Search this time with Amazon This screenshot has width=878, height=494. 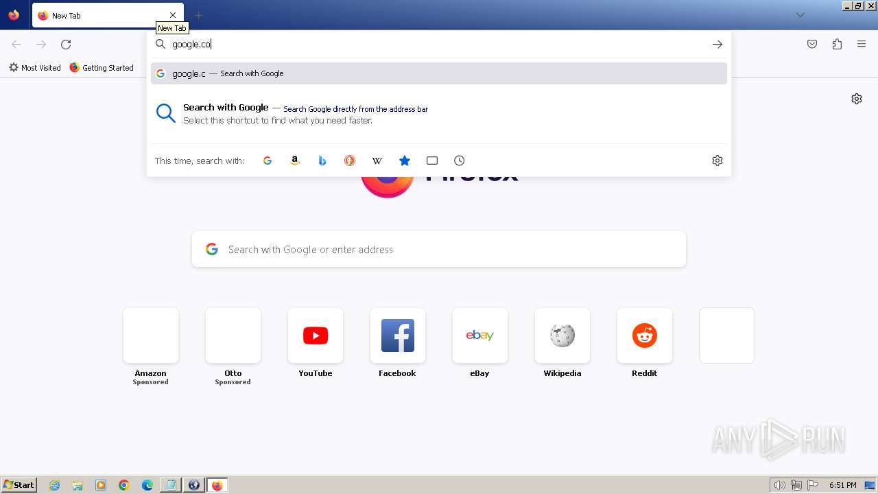point(295,161)
